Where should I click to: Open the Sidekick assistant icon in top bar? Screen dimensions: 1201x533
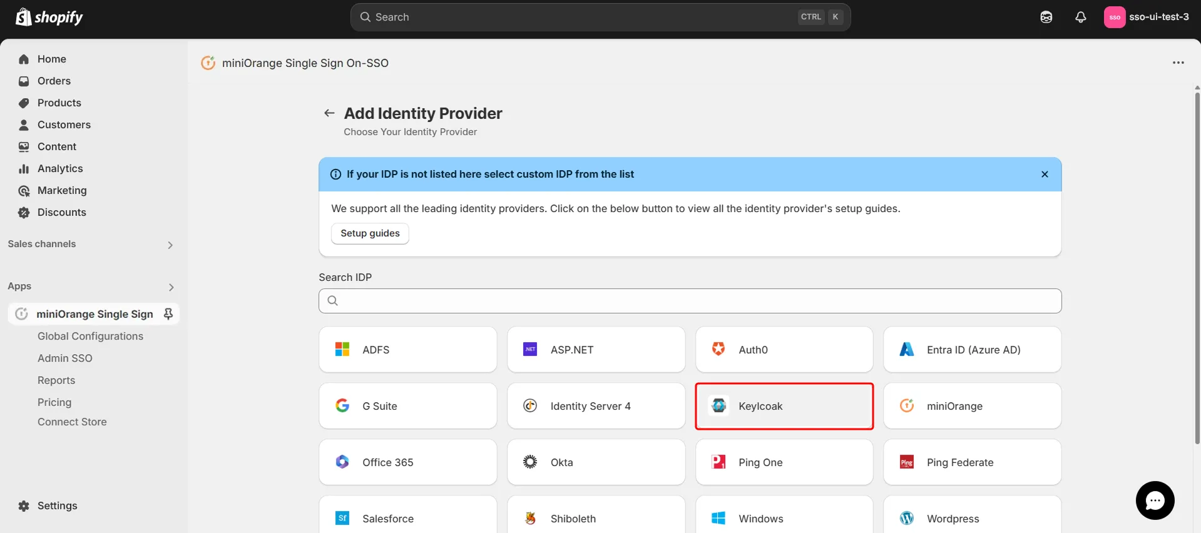[1046, 17]
